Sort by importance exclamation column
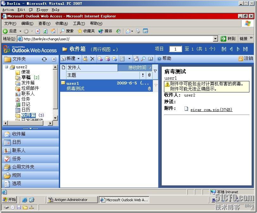The width and height of the screenshot is (257, 213). 143,75
